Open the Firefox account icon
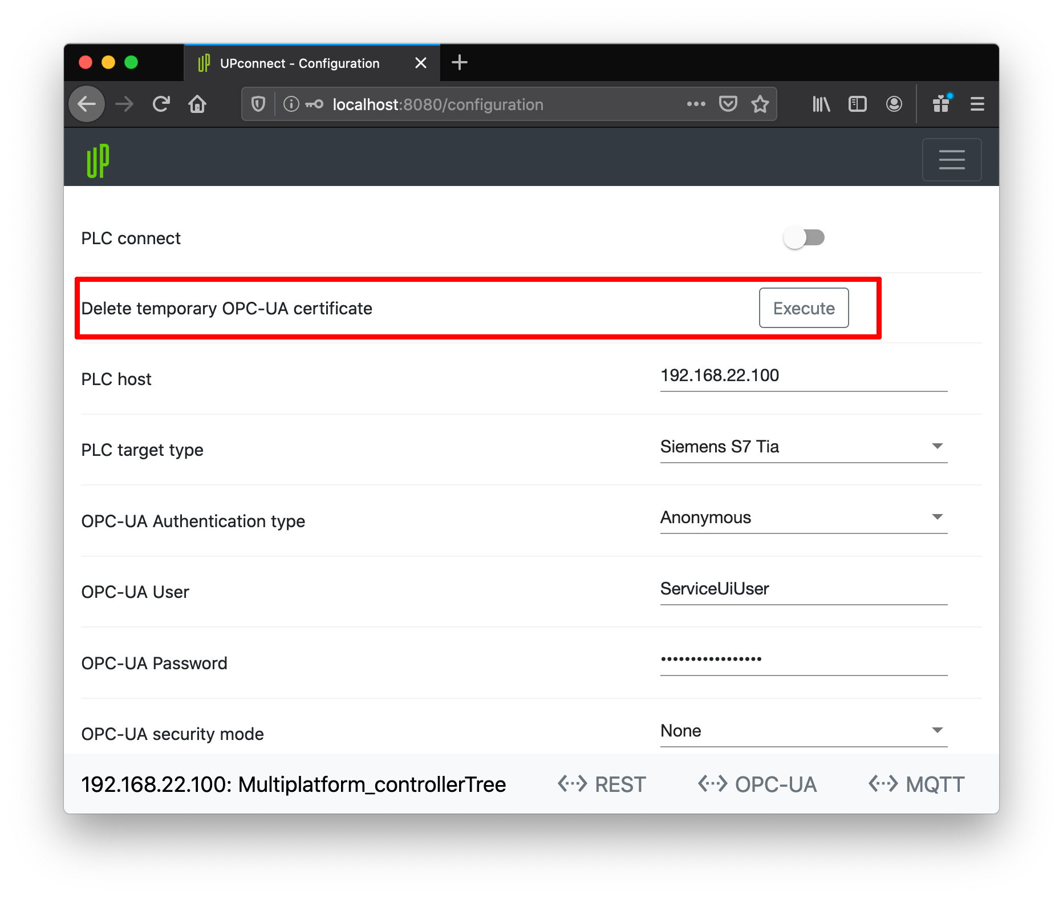 click(894, 104)
